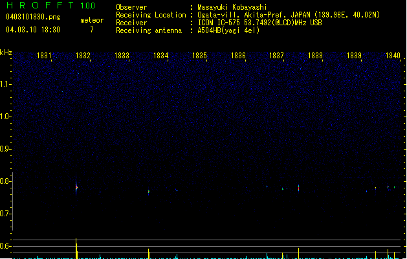The image size is (407, 259).
Task: Click the strong meteor echo at 1832
Action: coord(76,188)
